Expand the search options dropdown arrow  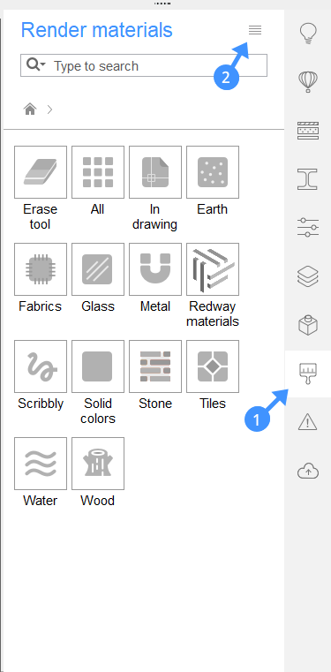tap(43, 64)
